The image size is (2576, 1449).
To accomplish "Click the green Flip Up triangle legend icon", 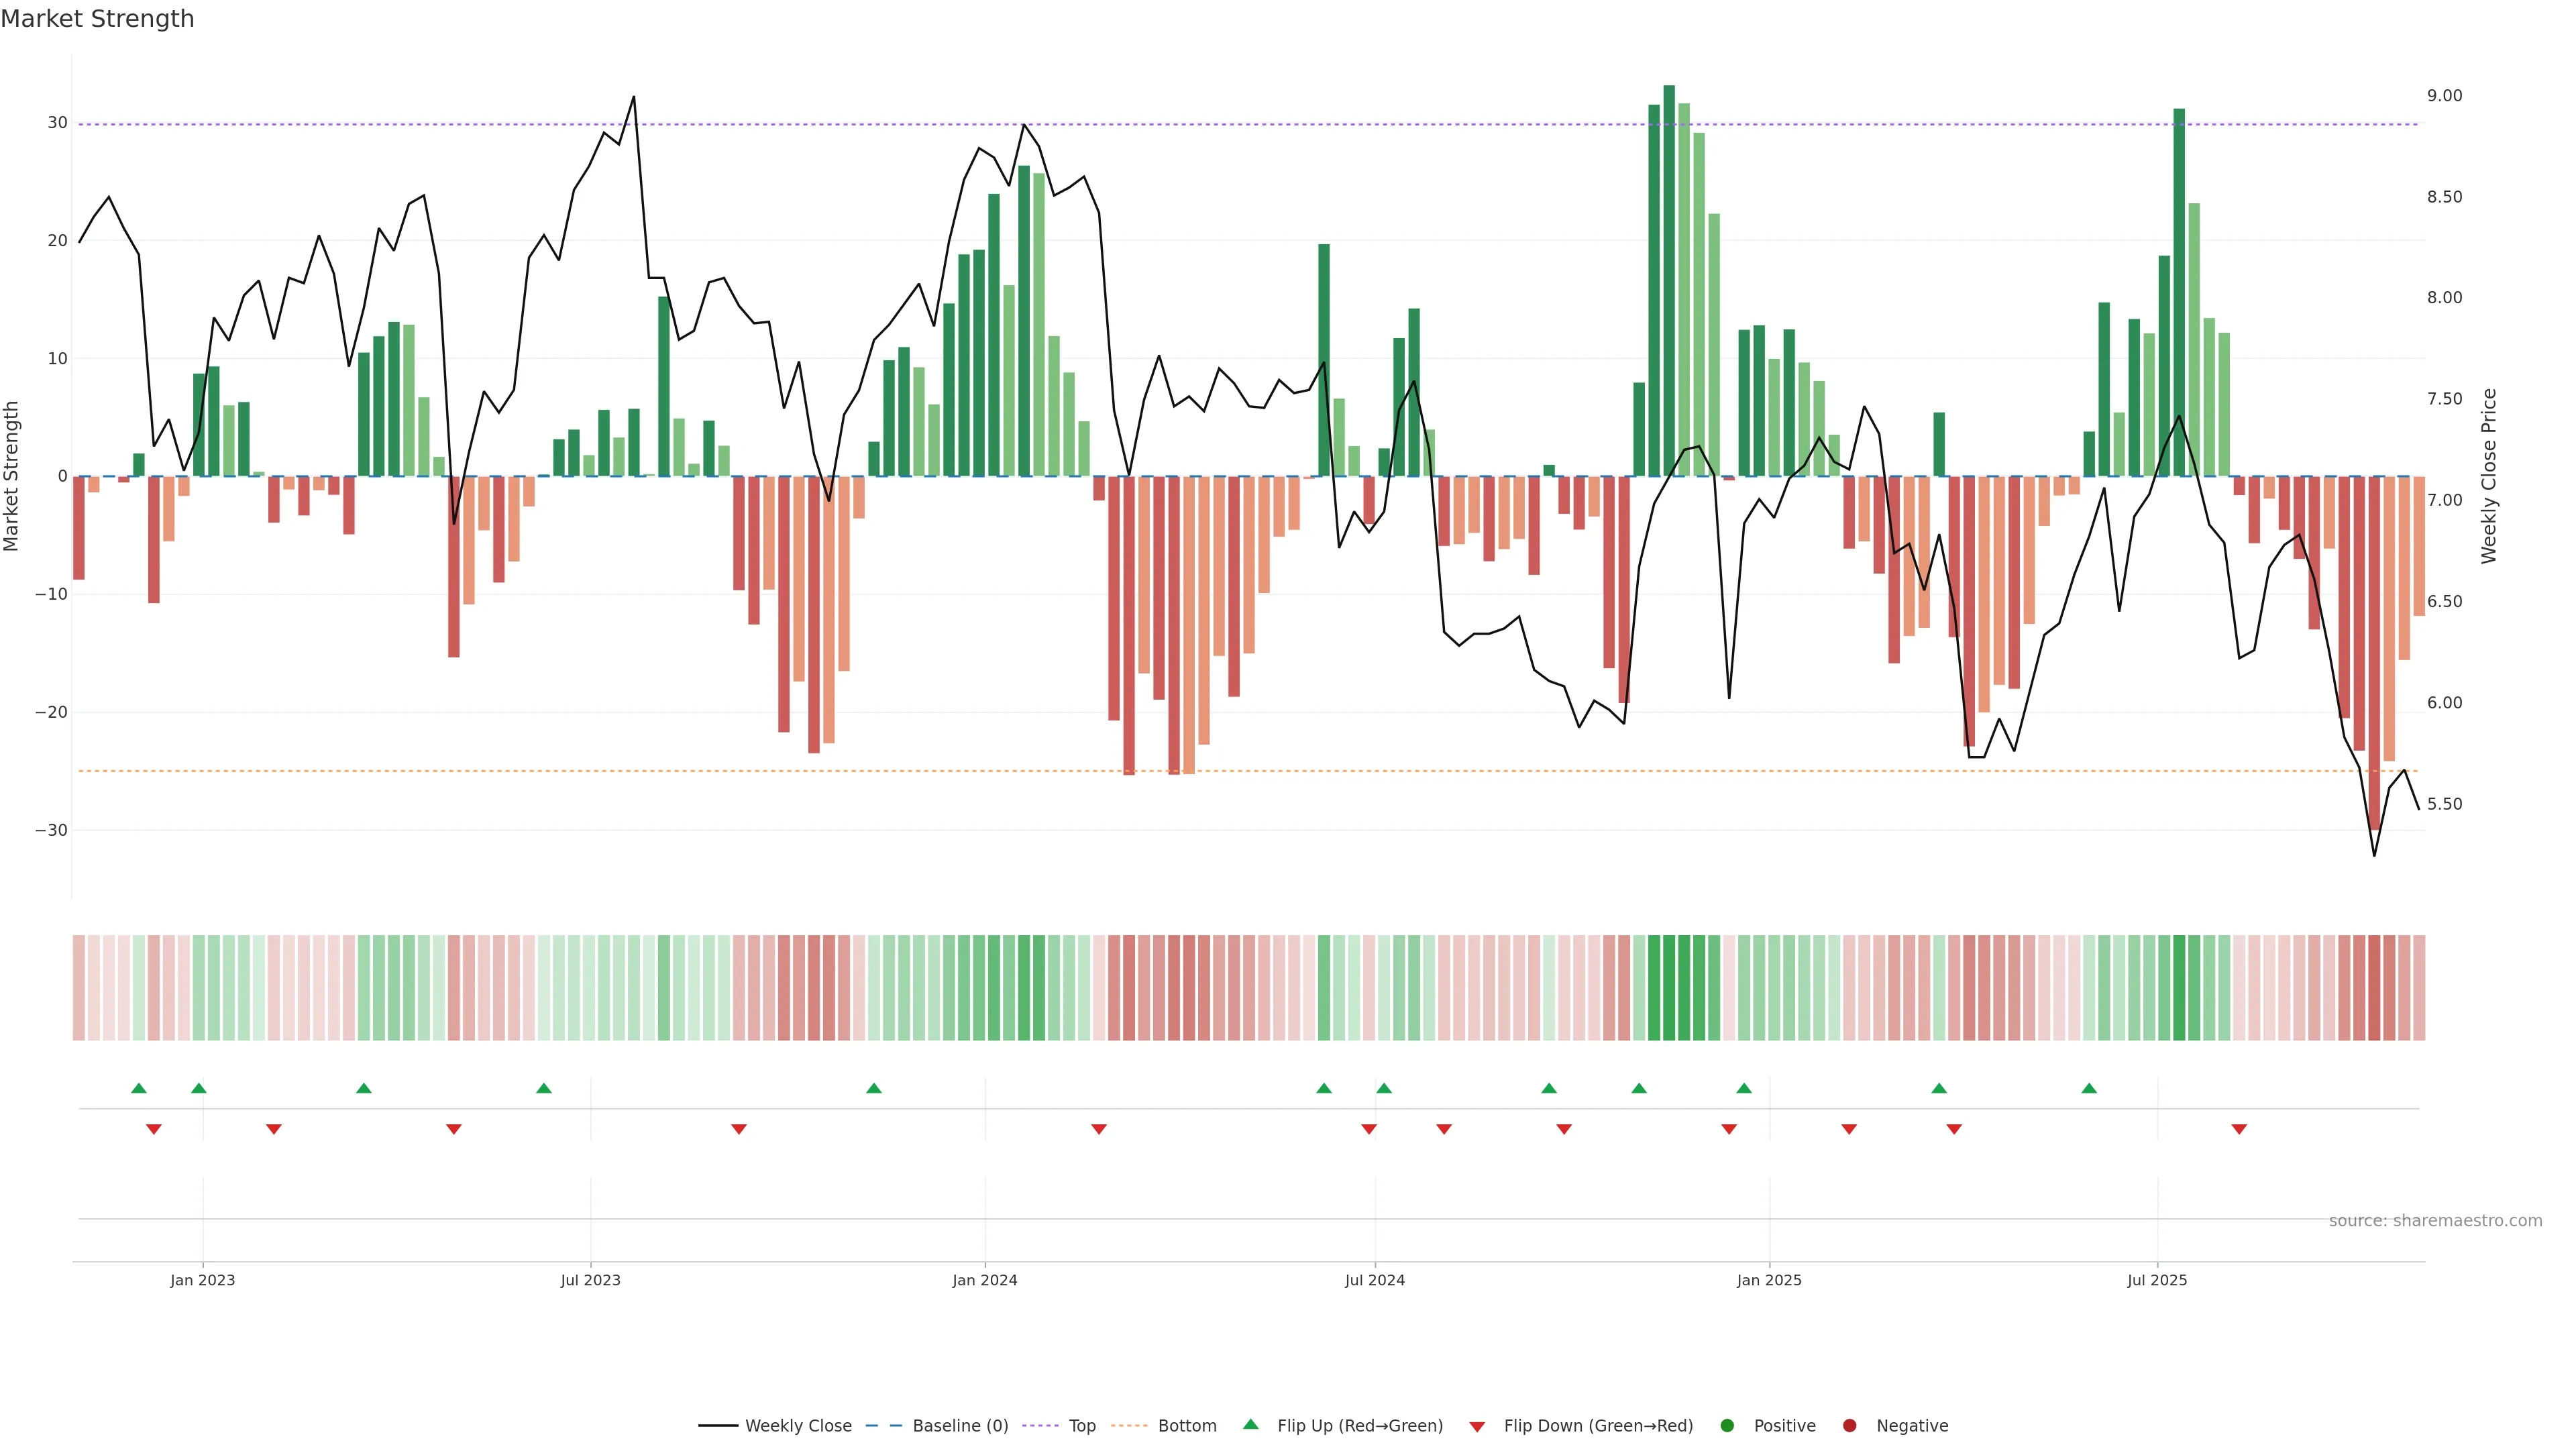I will click(1250, 1424).
